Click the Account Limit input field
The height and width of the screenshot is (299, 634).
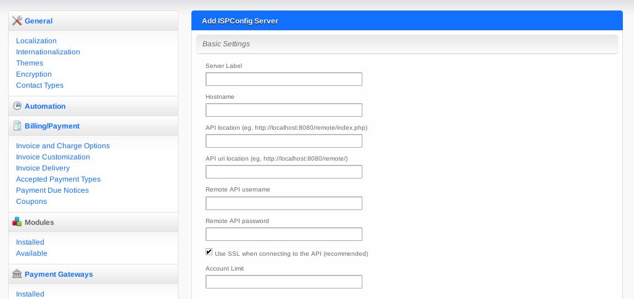pyautogui.click(x=284, y=282)
